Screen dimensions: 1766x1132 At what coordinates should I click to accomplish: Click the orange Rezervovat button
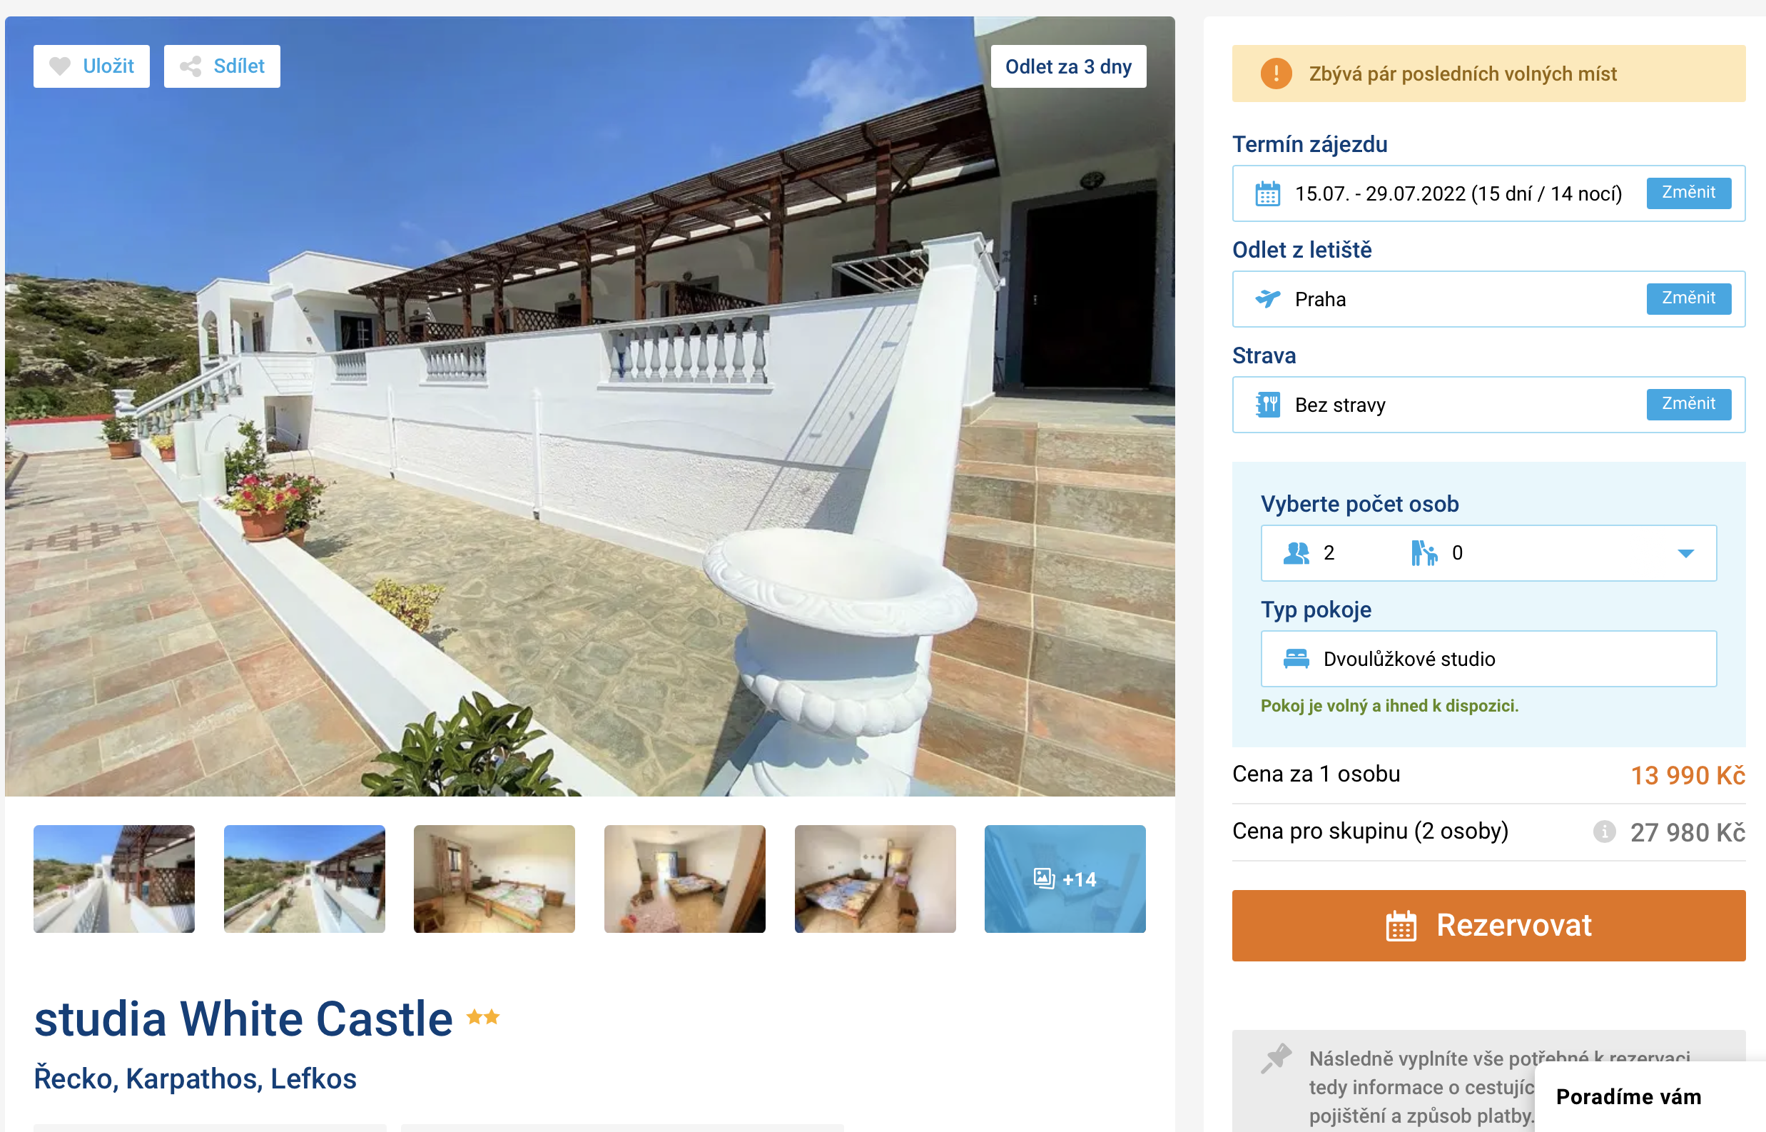1488,926
